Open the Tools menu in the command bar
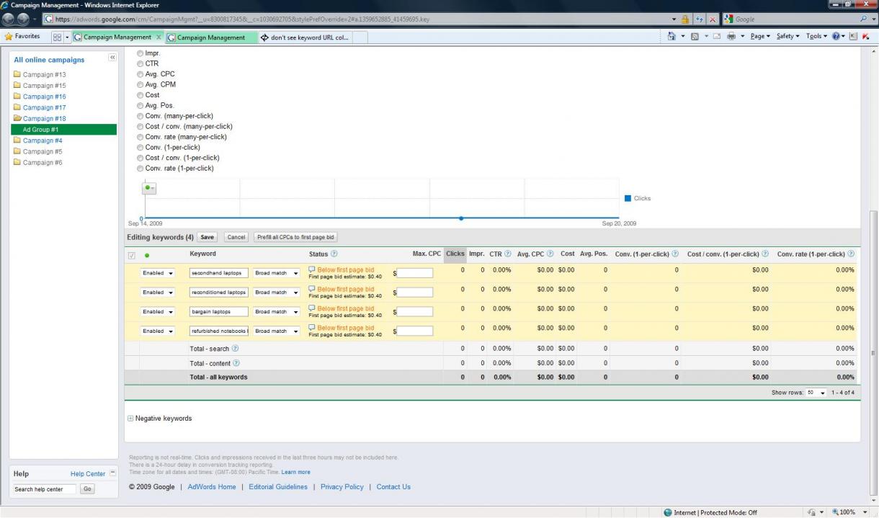The image size is (879, 518). tap(816, 37)
